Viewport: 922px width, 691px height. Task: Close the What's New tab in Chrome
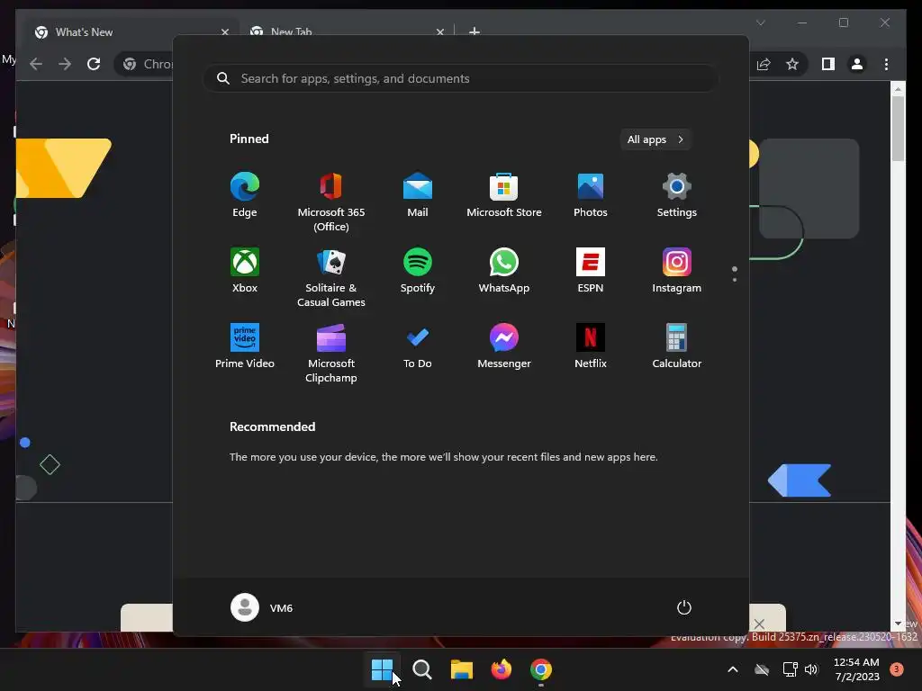click(224, 32)
